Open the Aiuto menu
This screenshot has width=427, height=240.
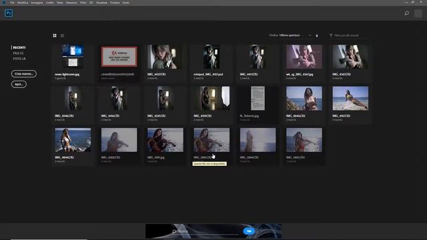tap(126, 3)
